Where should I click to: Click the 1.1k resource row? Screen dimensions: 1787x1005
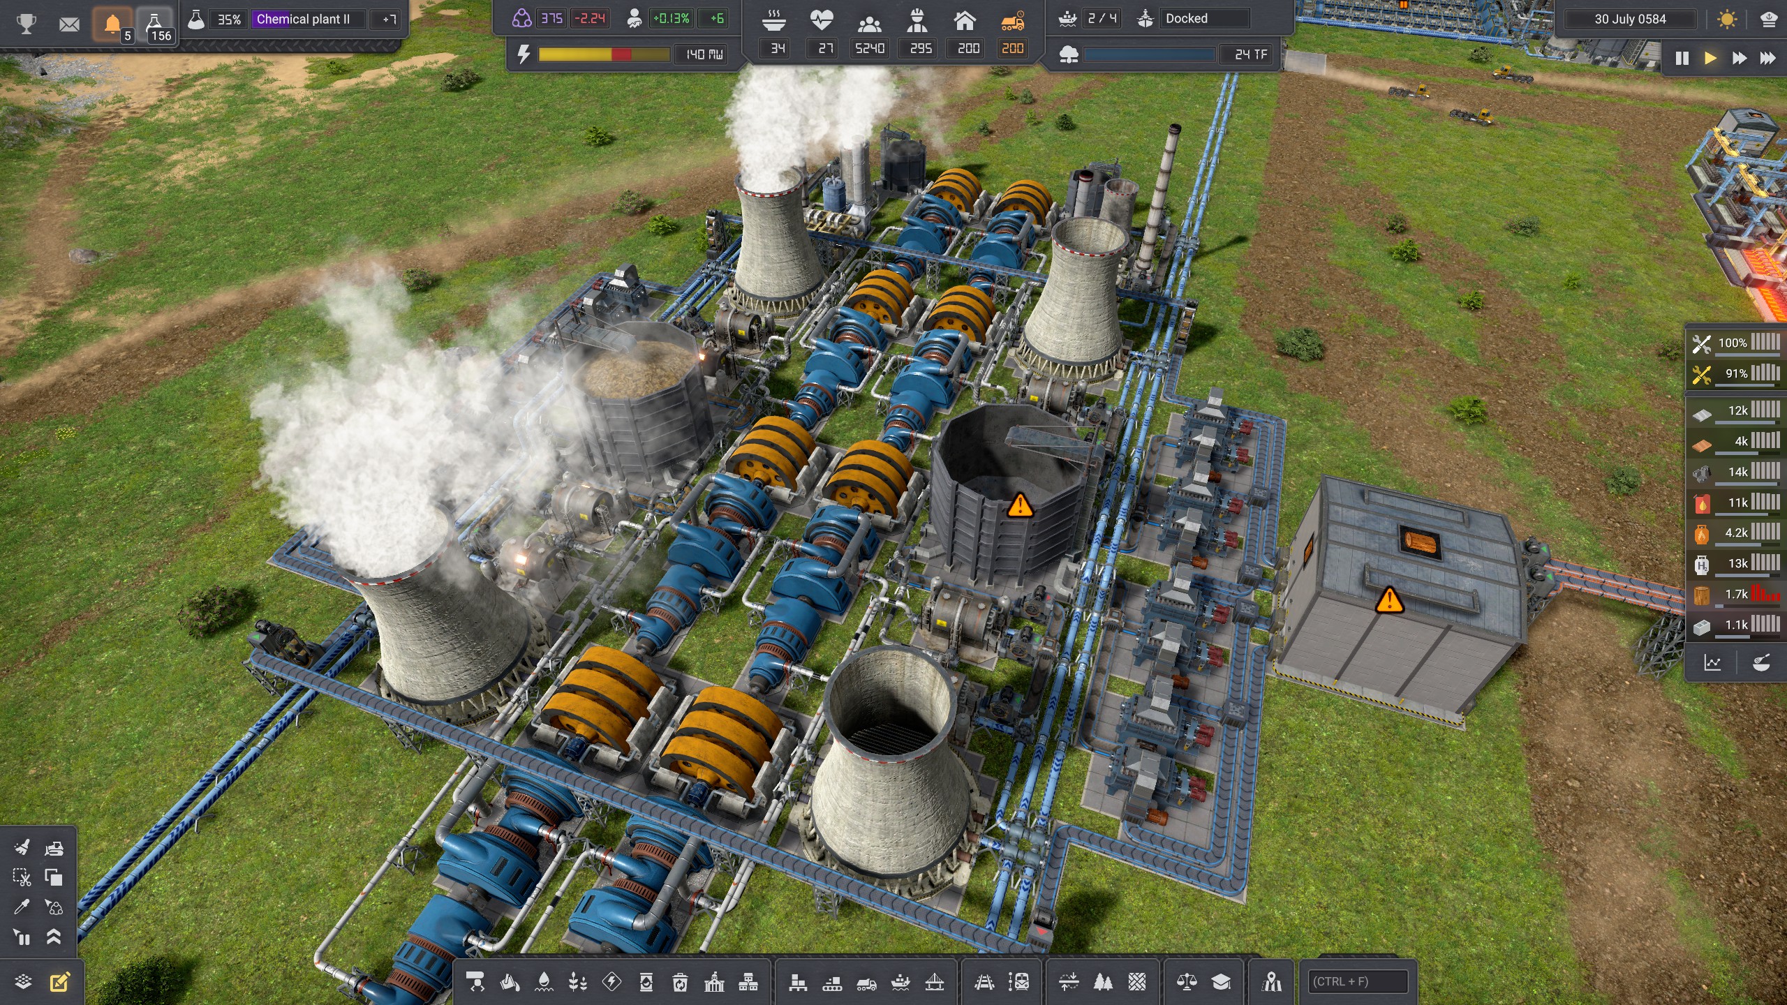tap(1735, 625)
